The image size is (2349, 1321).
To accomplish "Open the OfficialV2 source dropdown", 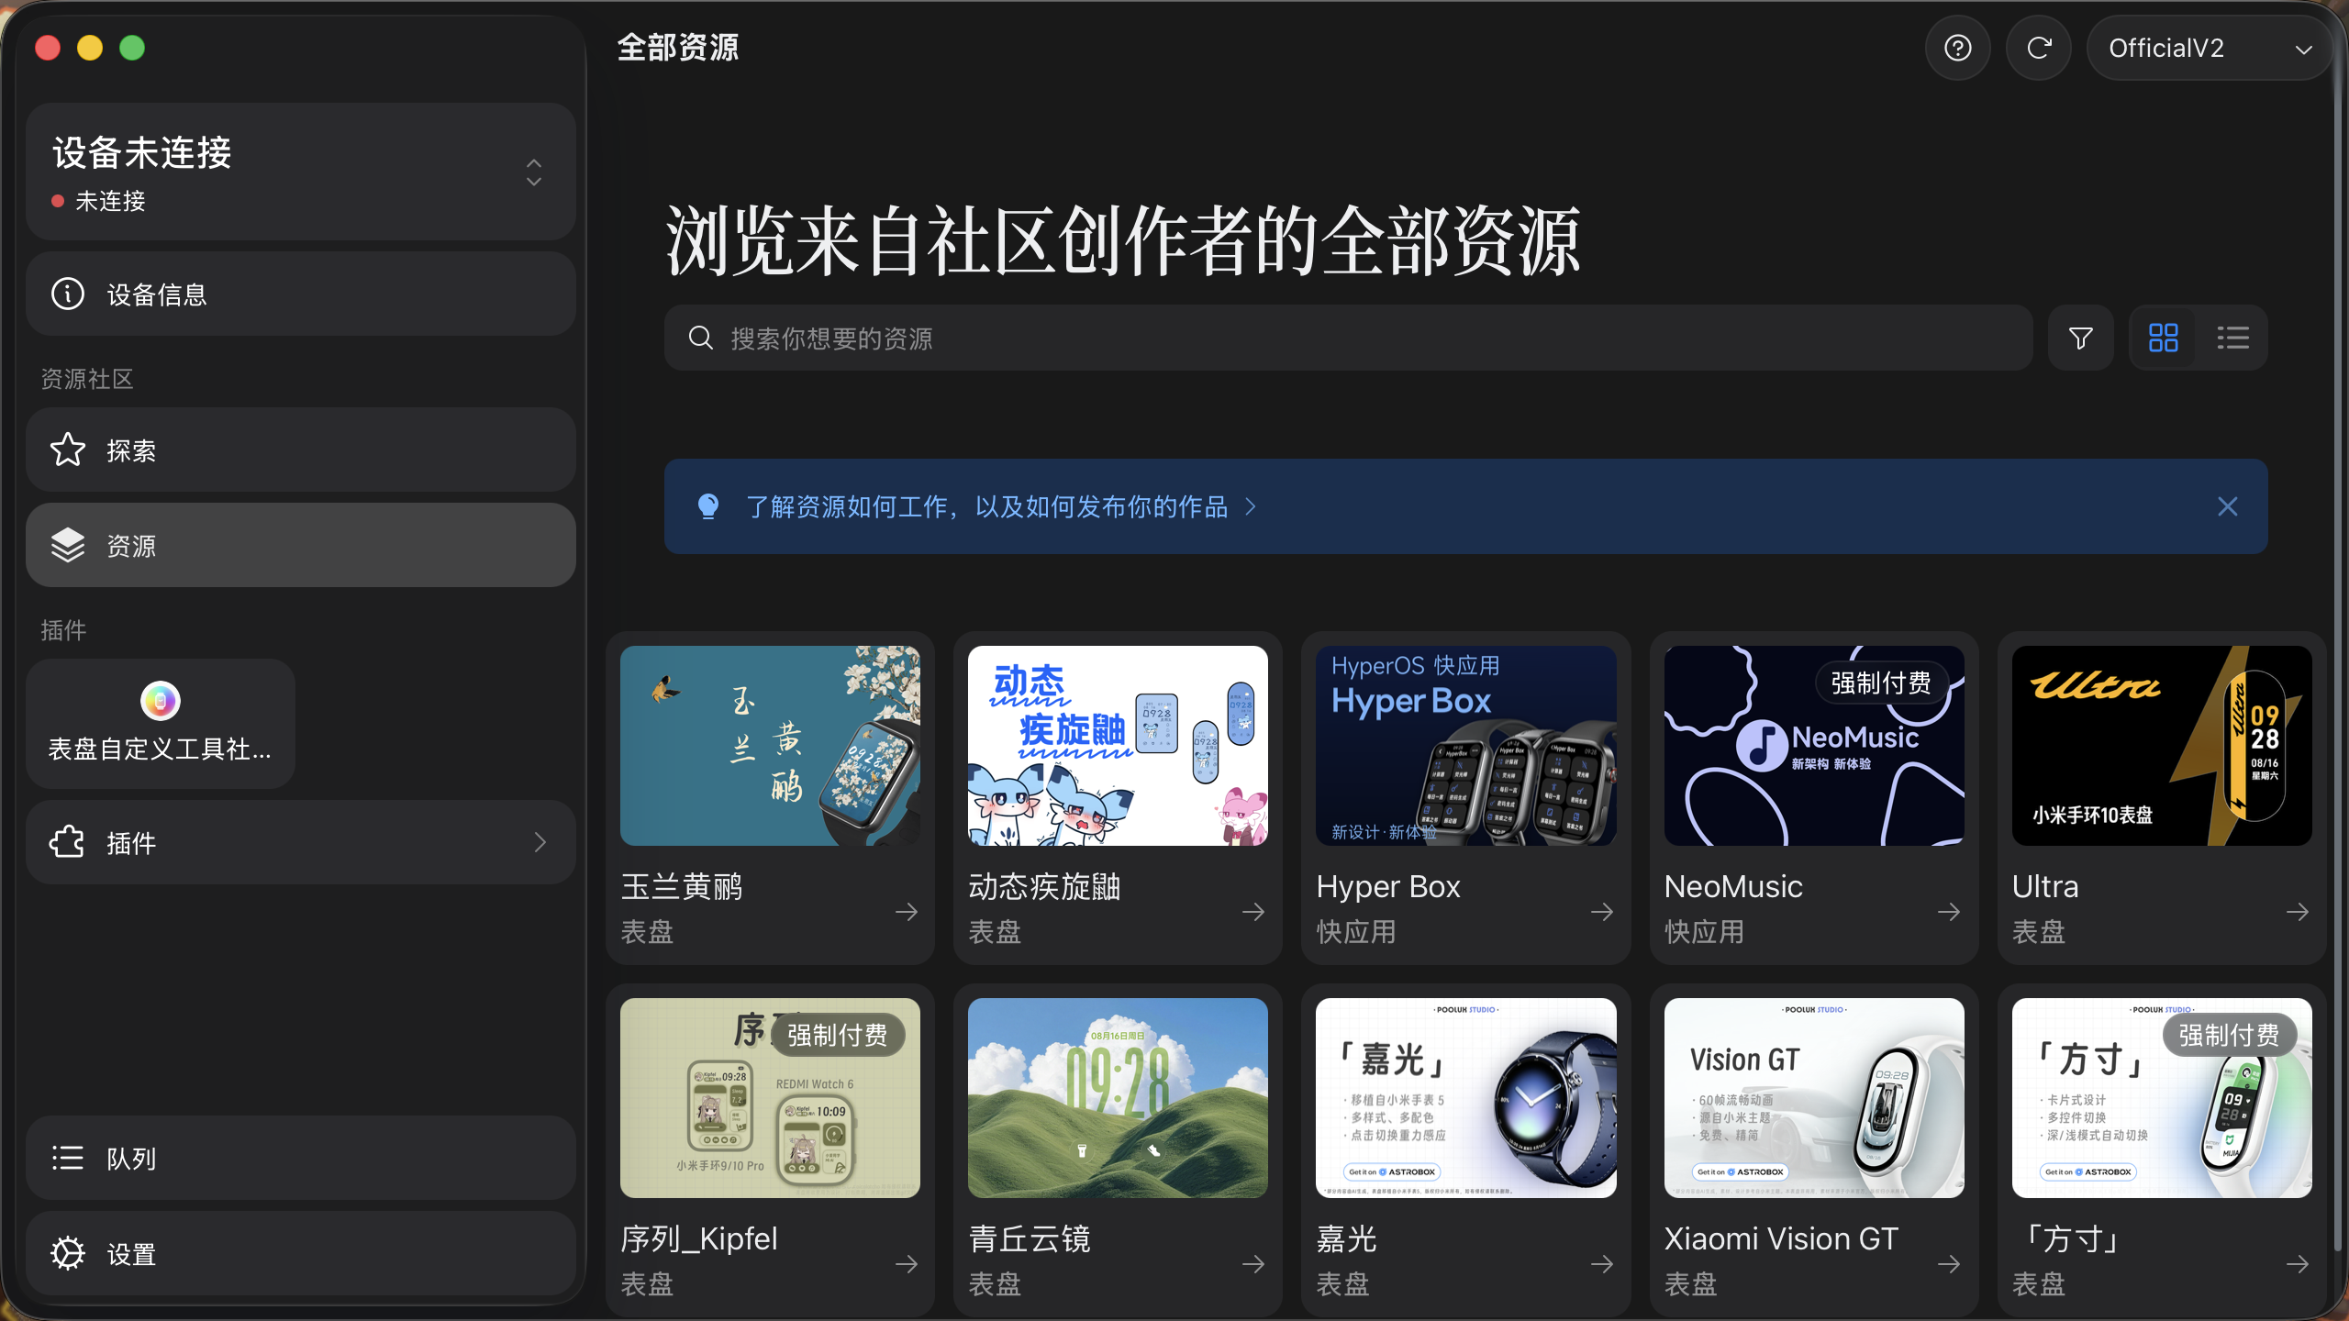I will [x=2210, y=48].
